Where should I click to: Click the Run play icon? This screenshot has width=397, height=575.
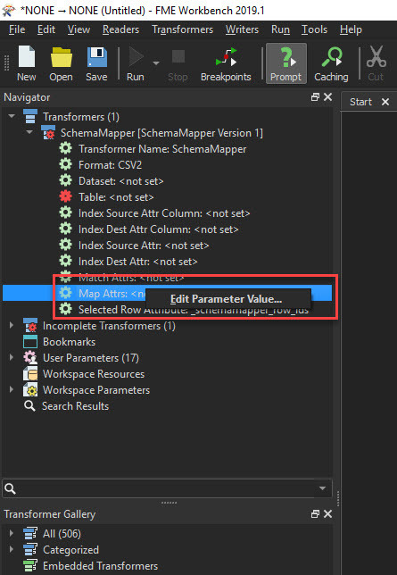136,57
